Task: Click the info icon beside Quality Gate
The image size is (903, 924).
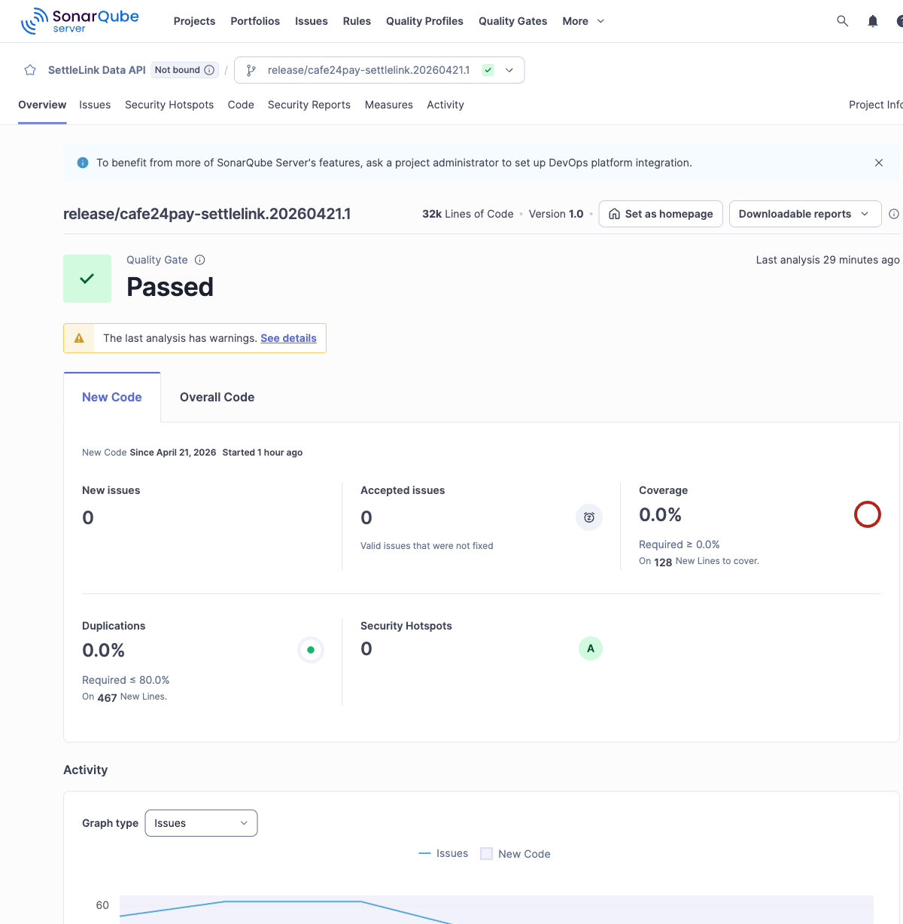Action: pos(200,260)
